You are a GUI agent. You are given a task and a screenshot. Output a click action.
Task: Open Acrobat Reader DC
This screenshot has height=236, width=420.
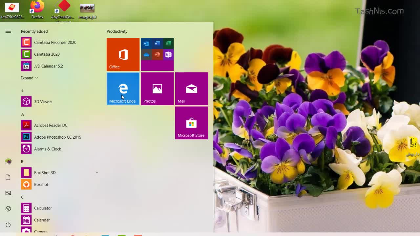coord(51,125)
